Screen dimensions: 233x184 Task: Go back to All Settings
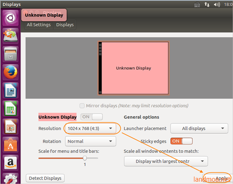(x=39, y=25)
